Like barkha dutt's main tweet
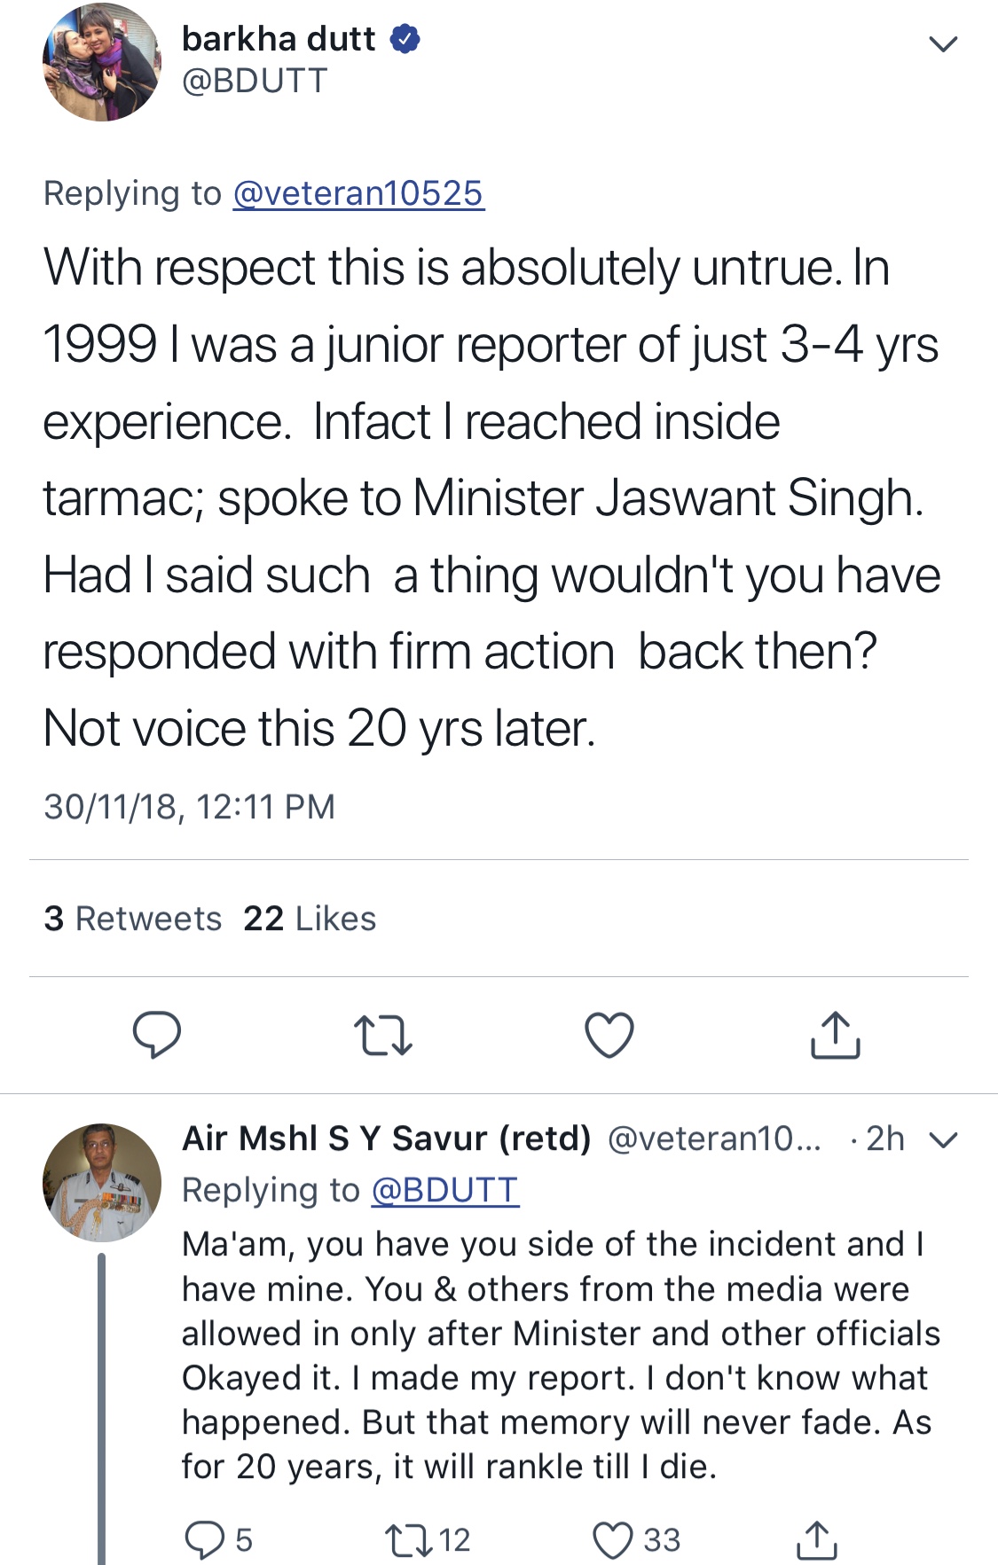This screenshot has width=998, height=1565. [x=609, y=1035]
